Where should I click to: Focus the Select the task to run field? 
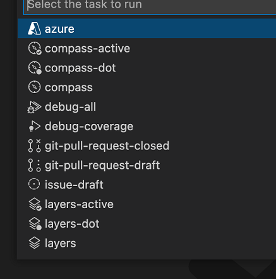pos(150,6)
